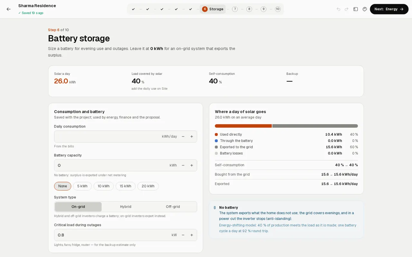Select the 5 kWh battery preset
This screenshot has height=257, width=412.
(82, 186)
